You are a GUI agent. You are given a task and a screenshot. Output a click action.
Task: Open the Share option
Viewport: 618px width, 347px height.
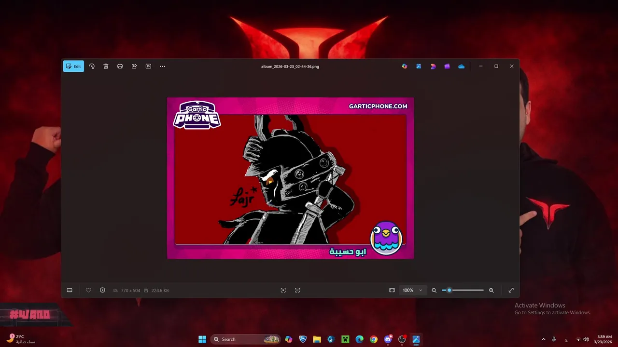pyautogui.click(x=134, y=66)
